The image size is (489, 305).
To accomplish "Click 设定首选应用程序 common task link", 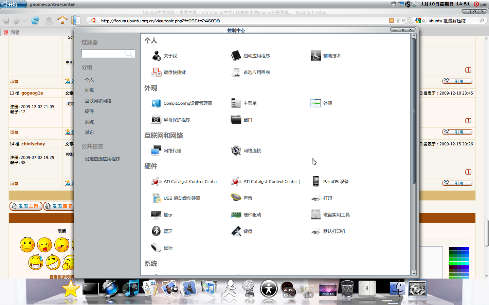I will pos(103,159).
